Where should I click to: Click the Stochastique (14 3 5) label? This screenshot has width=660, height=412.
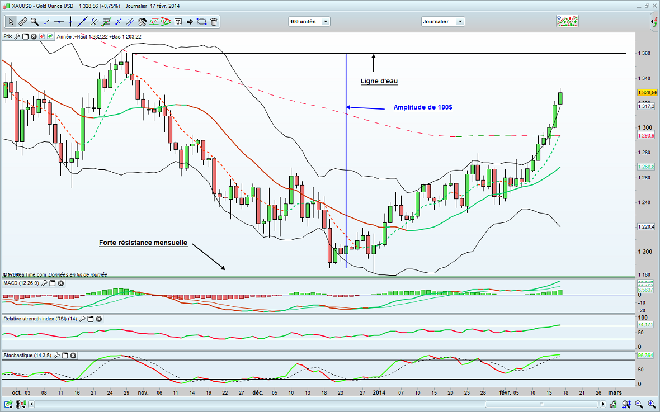click(27, 355)
